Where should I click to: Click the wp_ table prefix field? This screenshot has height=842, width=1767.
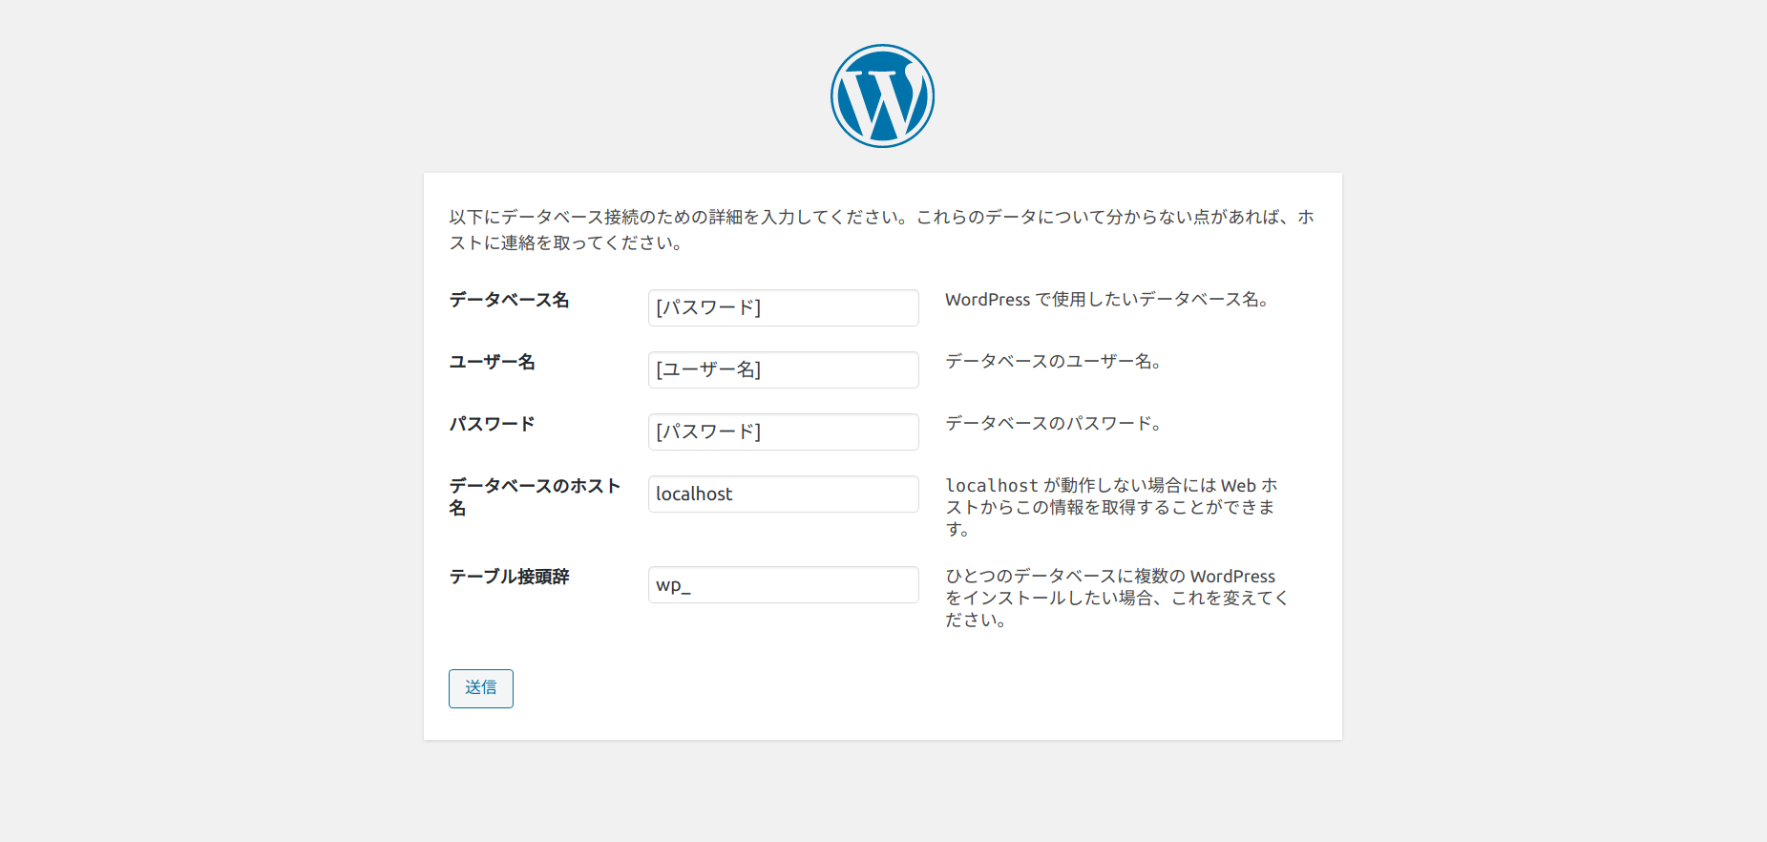(x=783, y=584)
